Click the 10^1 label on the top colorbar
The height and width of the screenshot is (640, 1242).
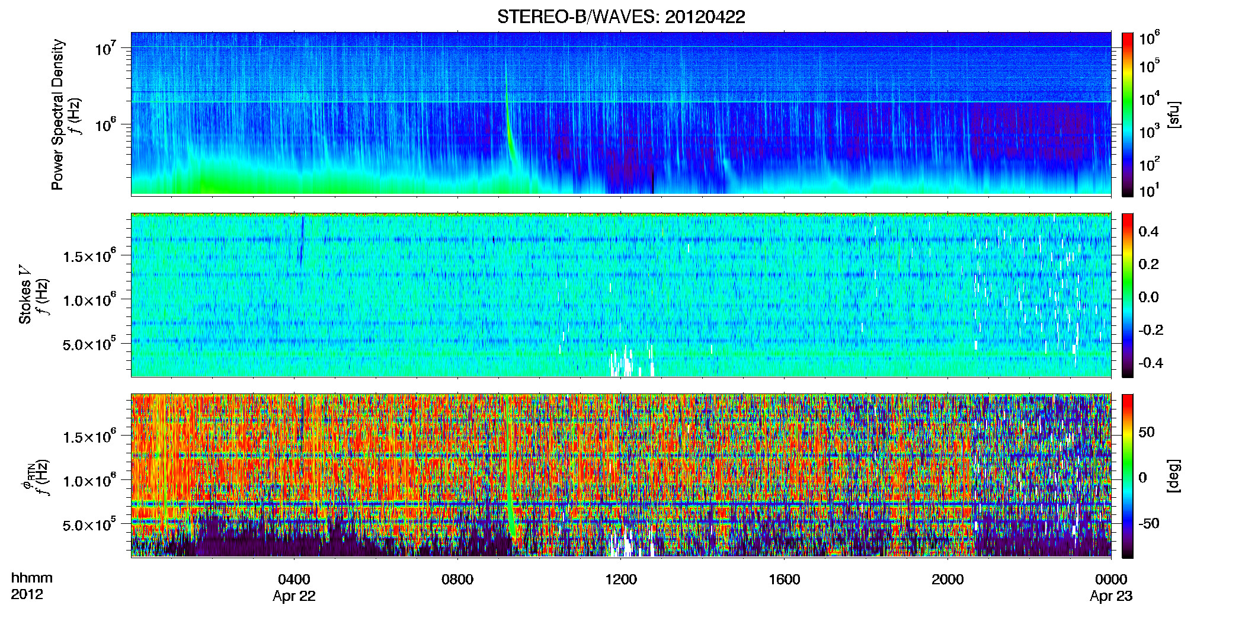click(x=1149, y=191)
